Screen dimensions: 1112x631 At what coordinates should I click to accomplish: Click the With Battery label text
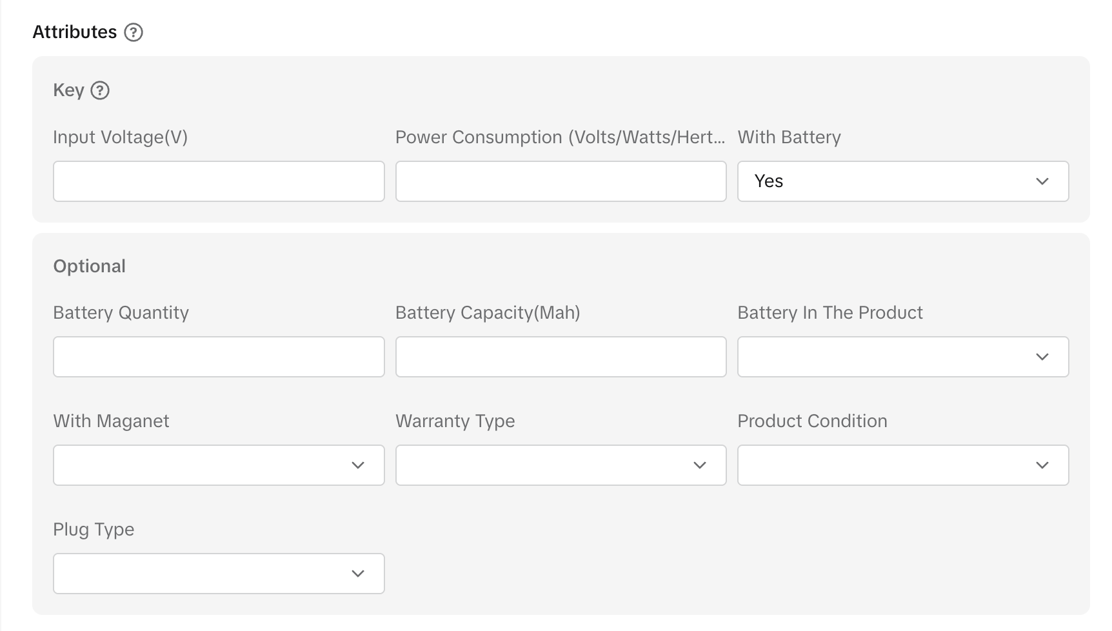(789, 137)
